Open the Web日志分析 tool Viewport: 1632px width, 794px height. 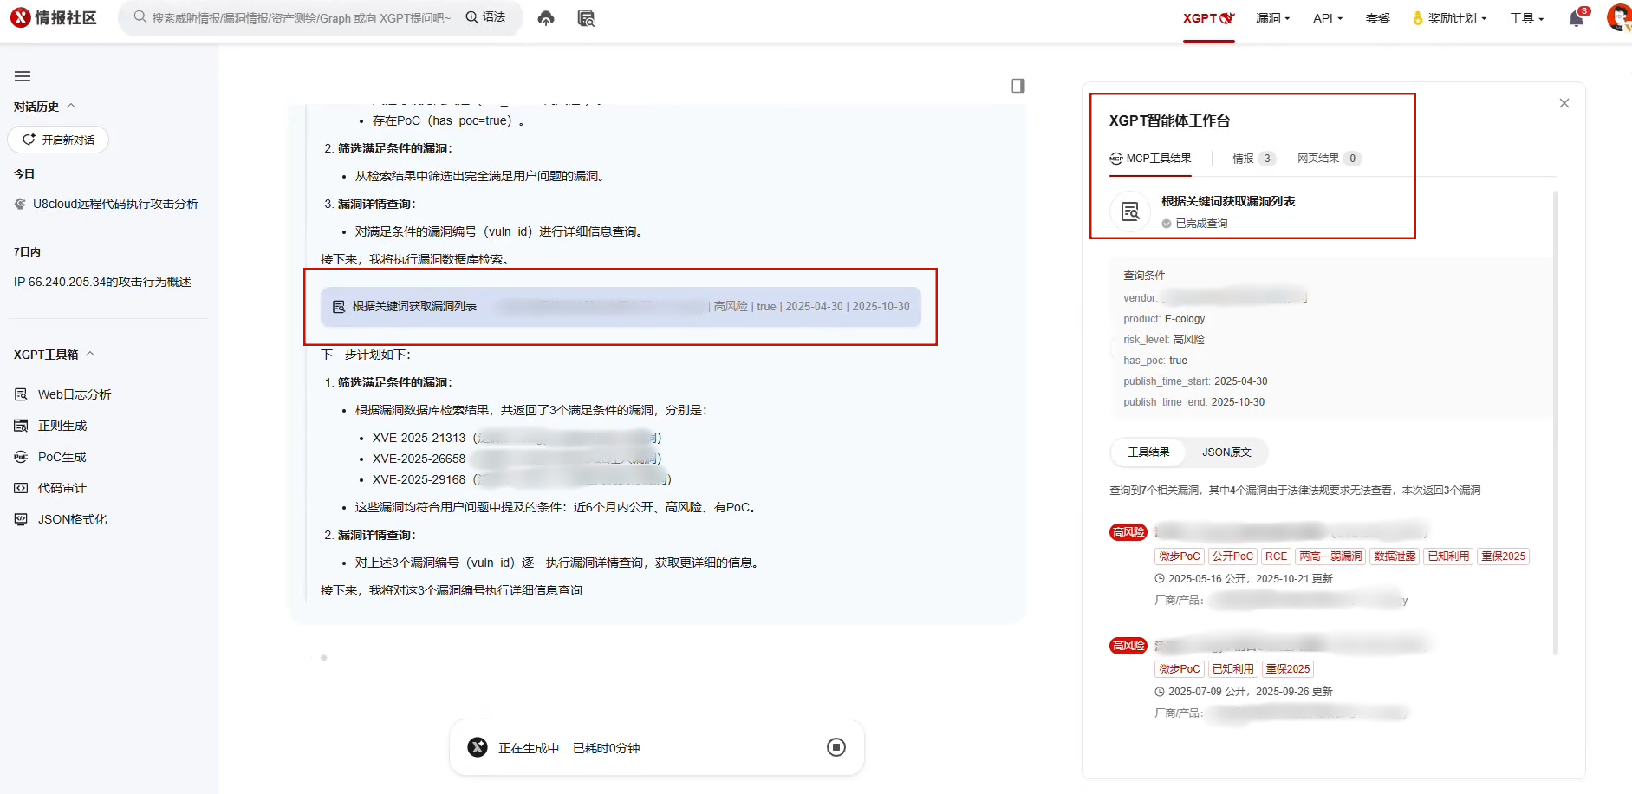(74, 394)
